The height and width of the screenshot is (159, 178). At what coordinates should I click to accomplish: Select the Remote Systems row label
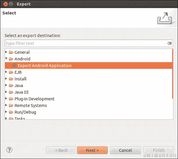pyautogui.click(x=31, y=106)
